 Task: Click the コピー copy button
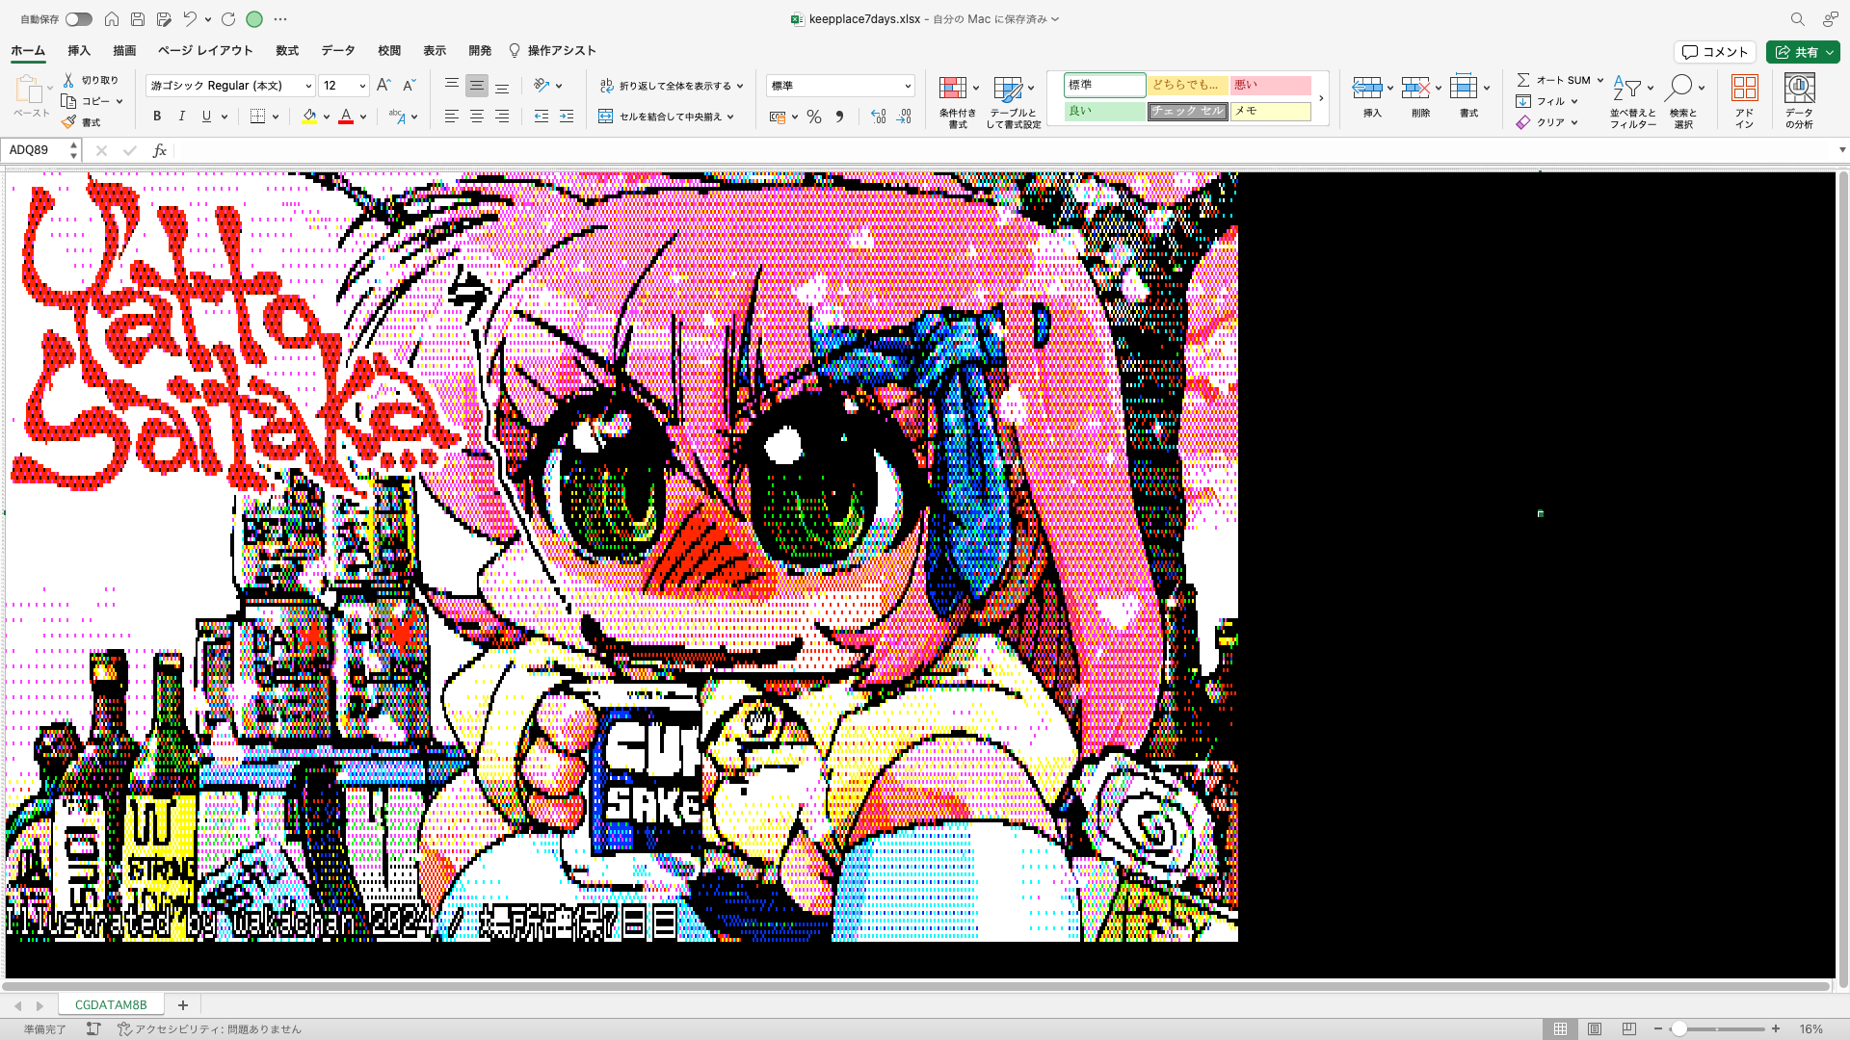point(87,101)
